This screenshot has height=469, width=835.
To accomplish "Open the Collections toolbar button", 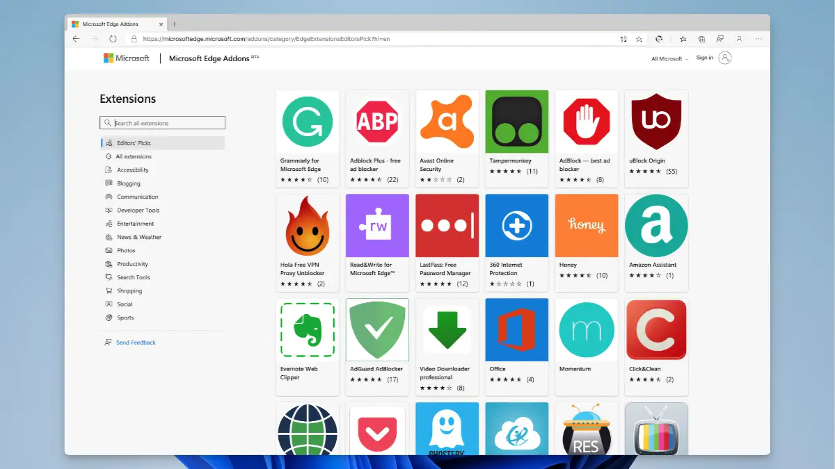I will coord(701,39).
